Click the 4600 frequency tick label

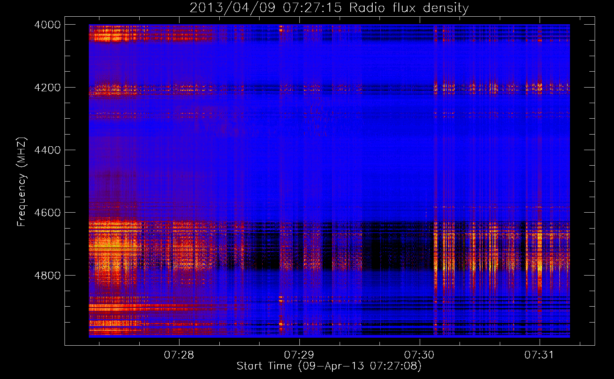click(47, 213)
